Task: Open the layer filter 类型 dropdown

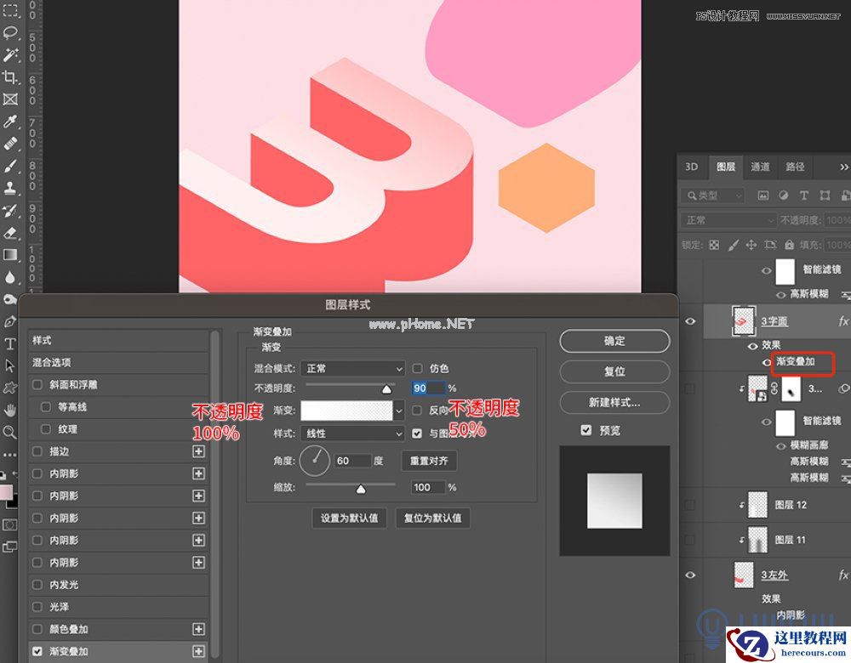Action: [712, 195]
